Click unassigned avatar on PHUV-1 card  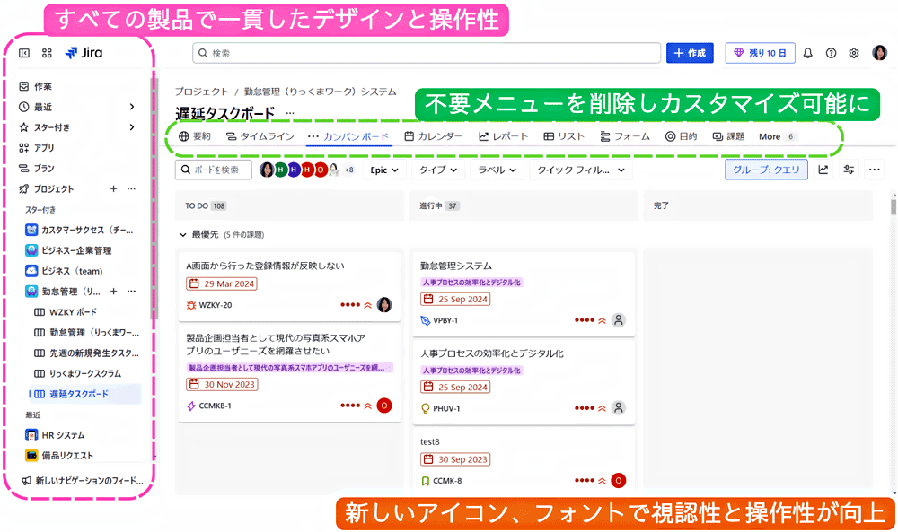coord(619,408)
